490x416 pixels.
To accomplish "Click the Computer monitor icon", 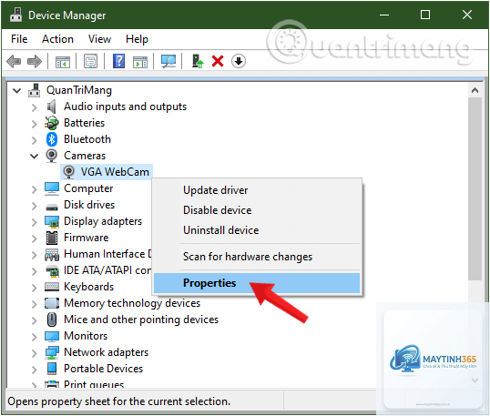I will [x=52, y=188].
